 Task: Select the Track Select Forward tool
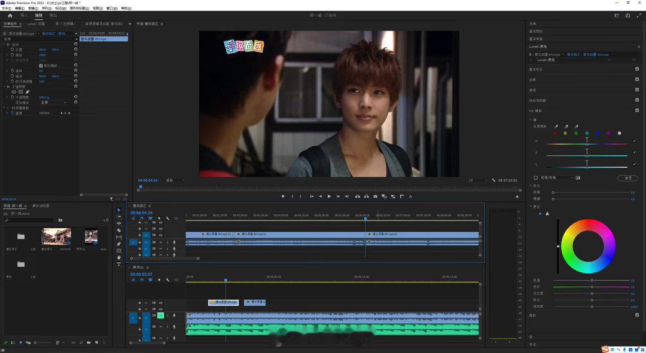118,217
